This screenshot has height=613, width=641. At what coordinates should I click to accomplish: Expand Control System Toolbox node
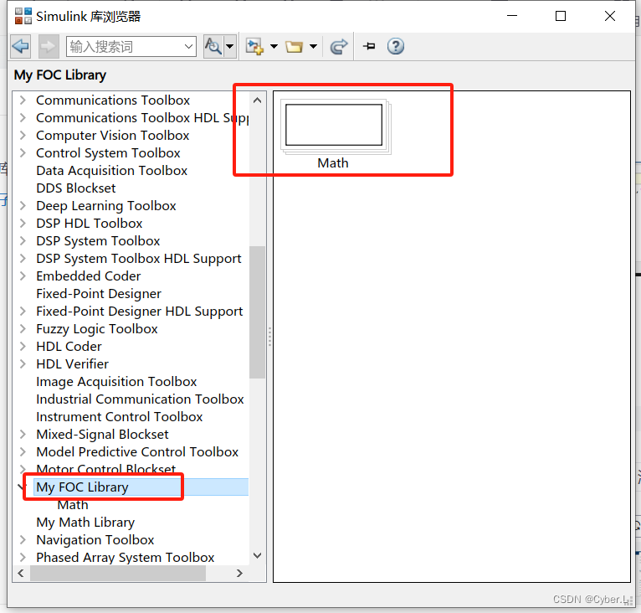click(23, 152)
